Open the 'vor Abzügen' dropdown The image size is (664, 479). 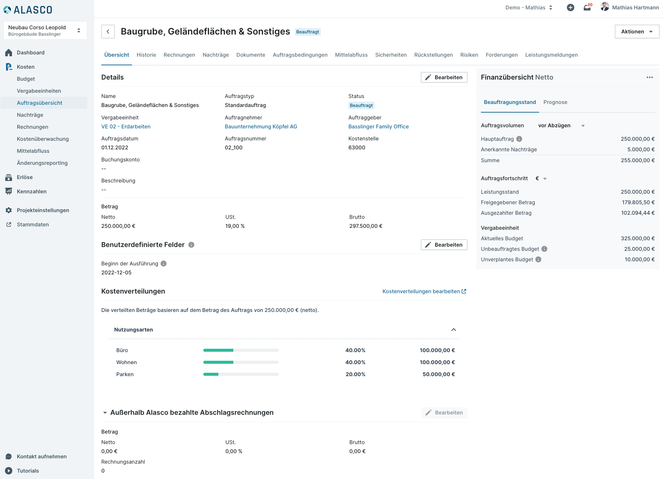tap(561, 125)
